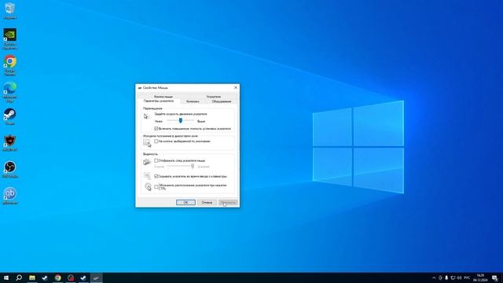This screenshot has height=283, width=503.
Task: Open File Explorer from the taskbar
Action: coord(32,277)
